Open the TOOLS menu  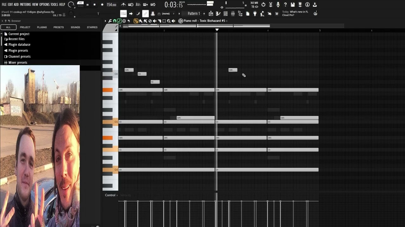click(x=54, y=4)
